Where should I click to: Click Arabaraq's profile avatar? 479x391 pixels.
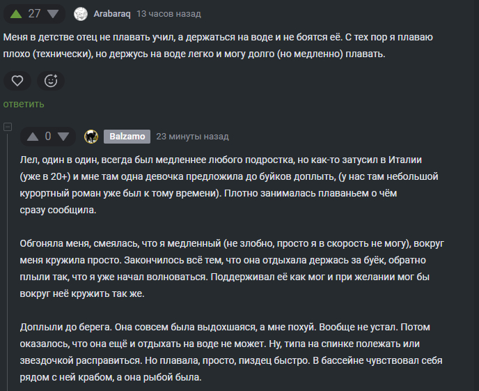coord(81,14)
